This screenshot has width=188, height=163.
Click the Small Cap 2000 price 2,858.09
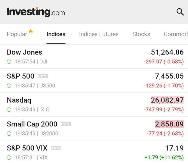(169, 124)
